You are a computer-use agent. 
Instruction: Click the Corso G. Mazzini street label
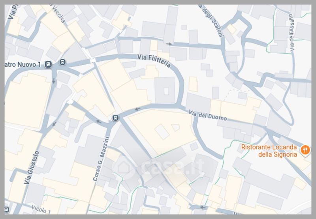(x=101, y=159)
